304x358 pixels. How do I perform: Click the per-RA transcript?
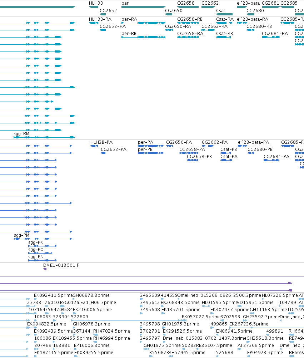pyautogui.click(x=144, y=23)
